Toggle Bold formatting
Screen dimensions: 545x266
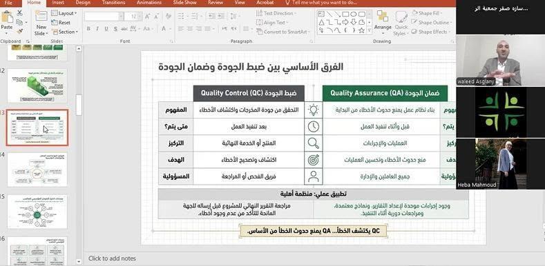tap(88, 29)
